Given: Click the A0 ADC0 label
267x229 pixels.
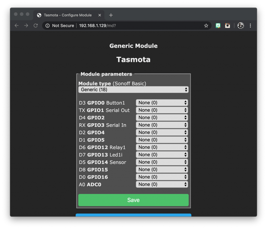Looking at the screenshot, I should coord(90,185).
